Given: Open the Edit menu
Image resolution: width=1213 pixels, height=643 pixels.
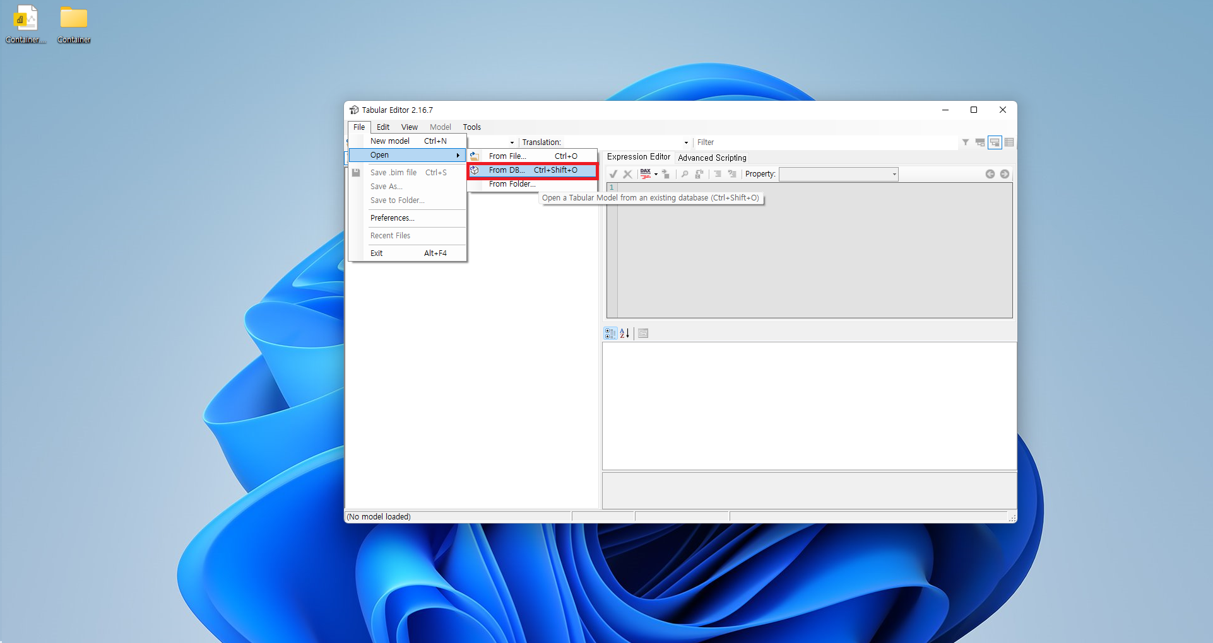Looking at the screenshot, I should click(383, 127).
